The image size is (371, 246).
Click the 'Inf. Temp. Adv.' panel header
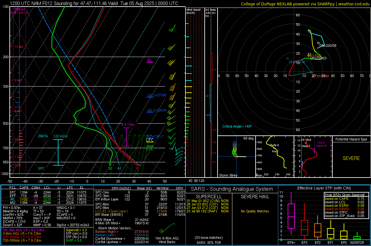[211, 13]
